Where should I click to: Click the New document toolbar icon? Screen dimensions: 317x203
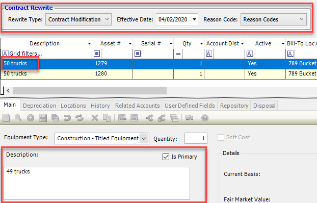click(x=6, y=118)
